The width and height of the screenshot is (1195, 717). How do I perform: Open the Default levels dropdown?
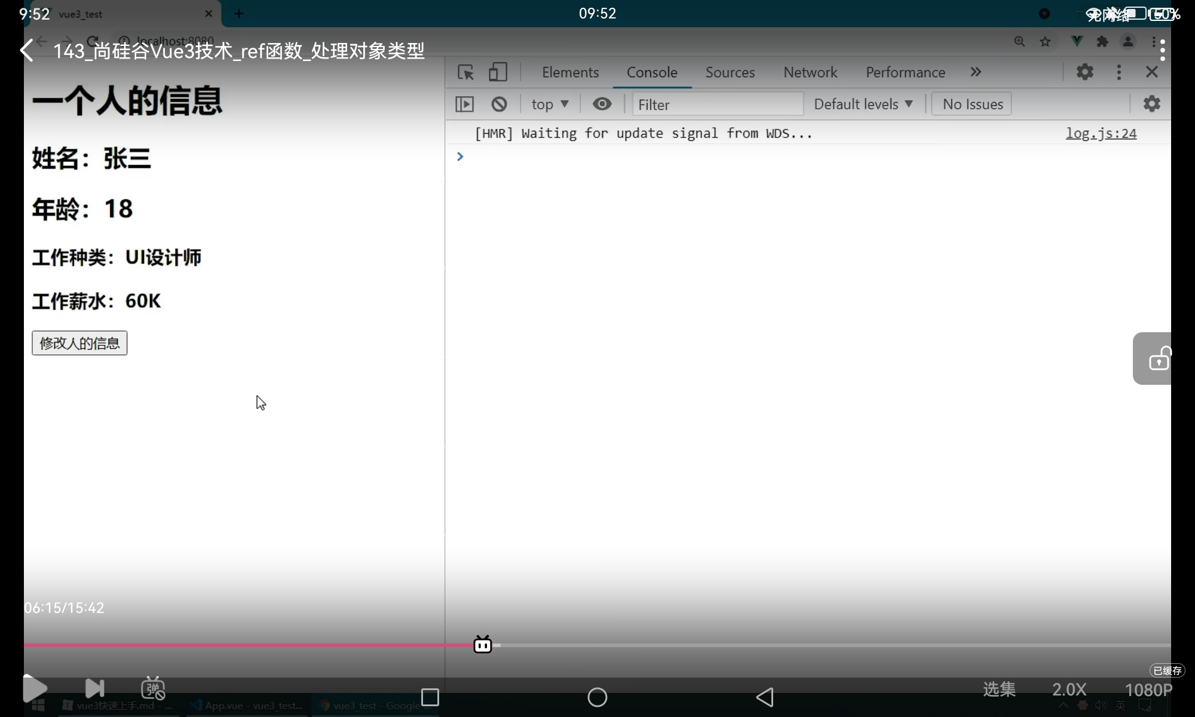863,105
